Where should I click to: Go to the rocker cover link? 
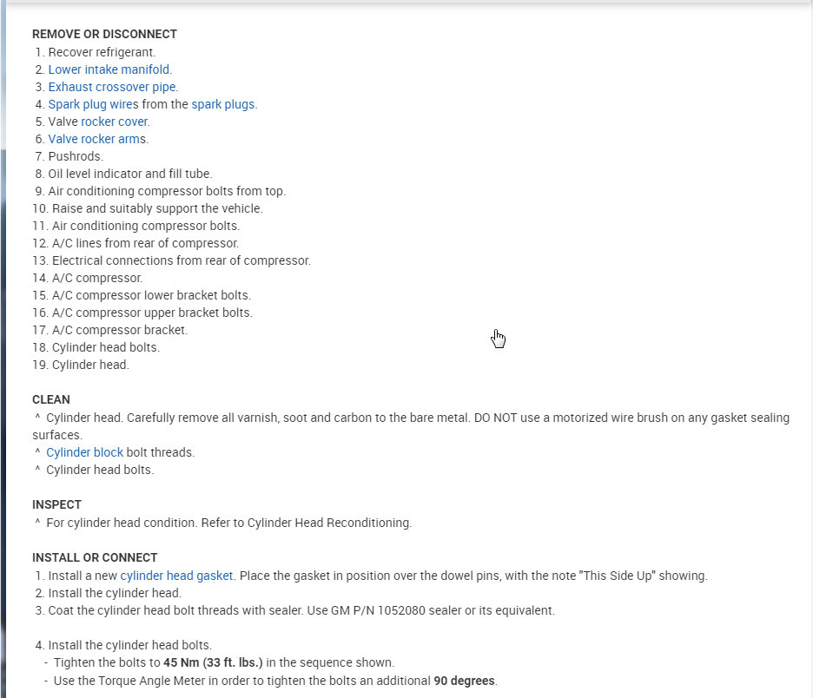pyautogui.click(x=115, y=122)
